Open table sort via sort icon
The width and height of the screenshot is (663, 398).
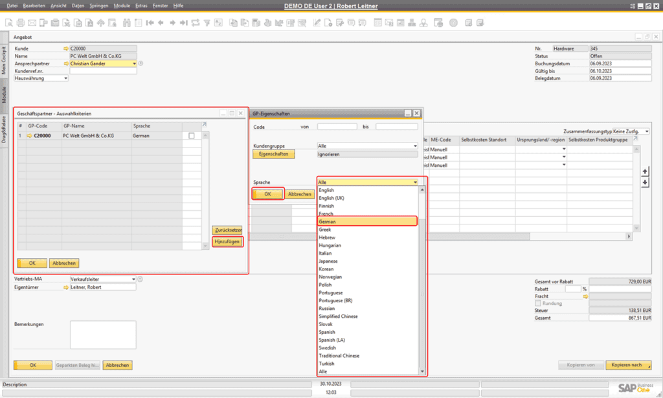pyautogui.click(x=218, y=22)
